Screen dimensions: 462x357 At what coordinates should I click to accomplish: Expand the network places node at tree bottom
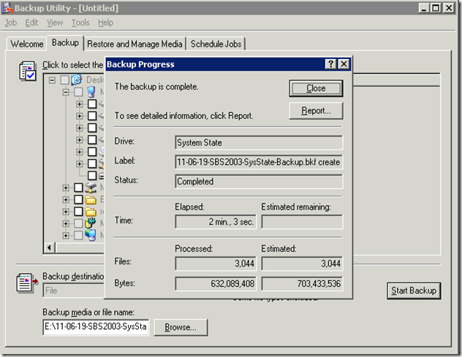click(x=66, y=236)
